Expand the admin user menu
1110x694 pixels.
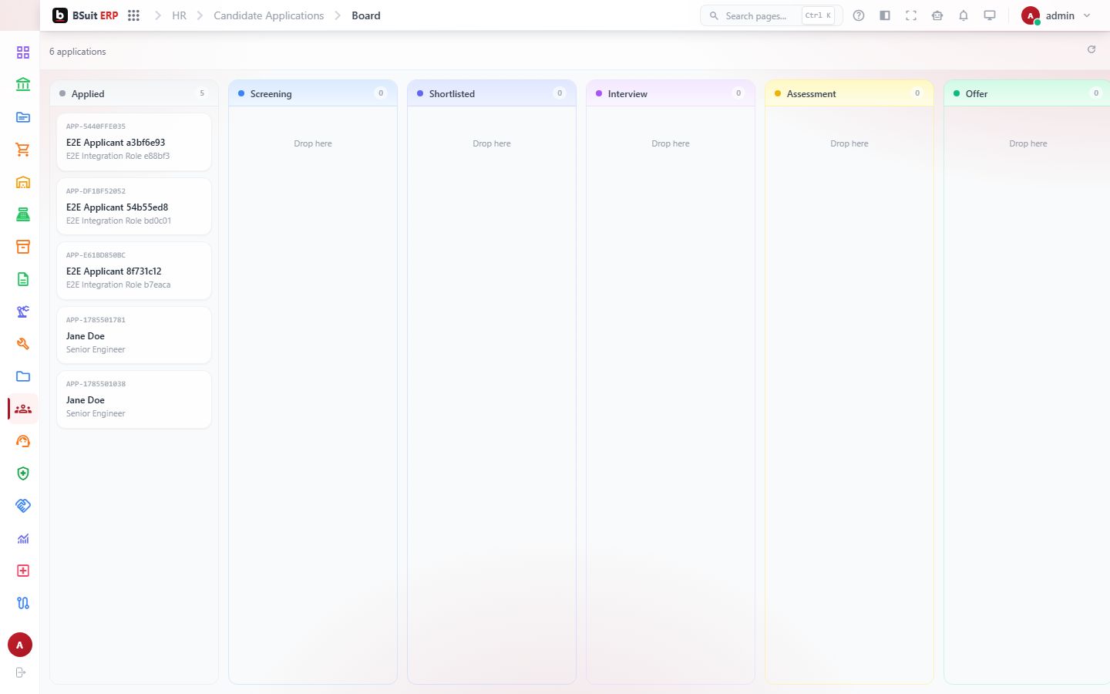pos(1056,15)
